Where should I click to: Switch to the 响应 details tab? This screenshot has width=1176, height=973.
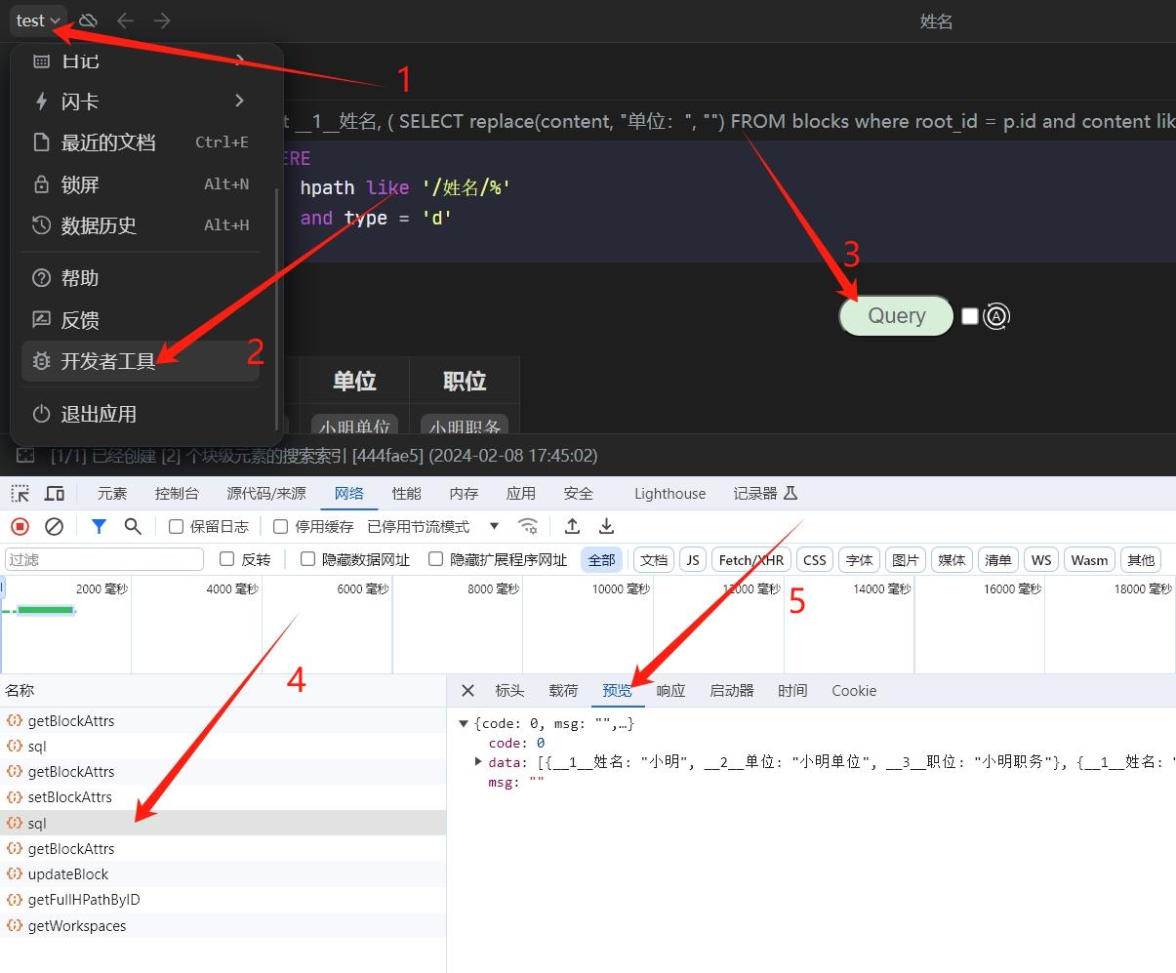pos(670,690)
